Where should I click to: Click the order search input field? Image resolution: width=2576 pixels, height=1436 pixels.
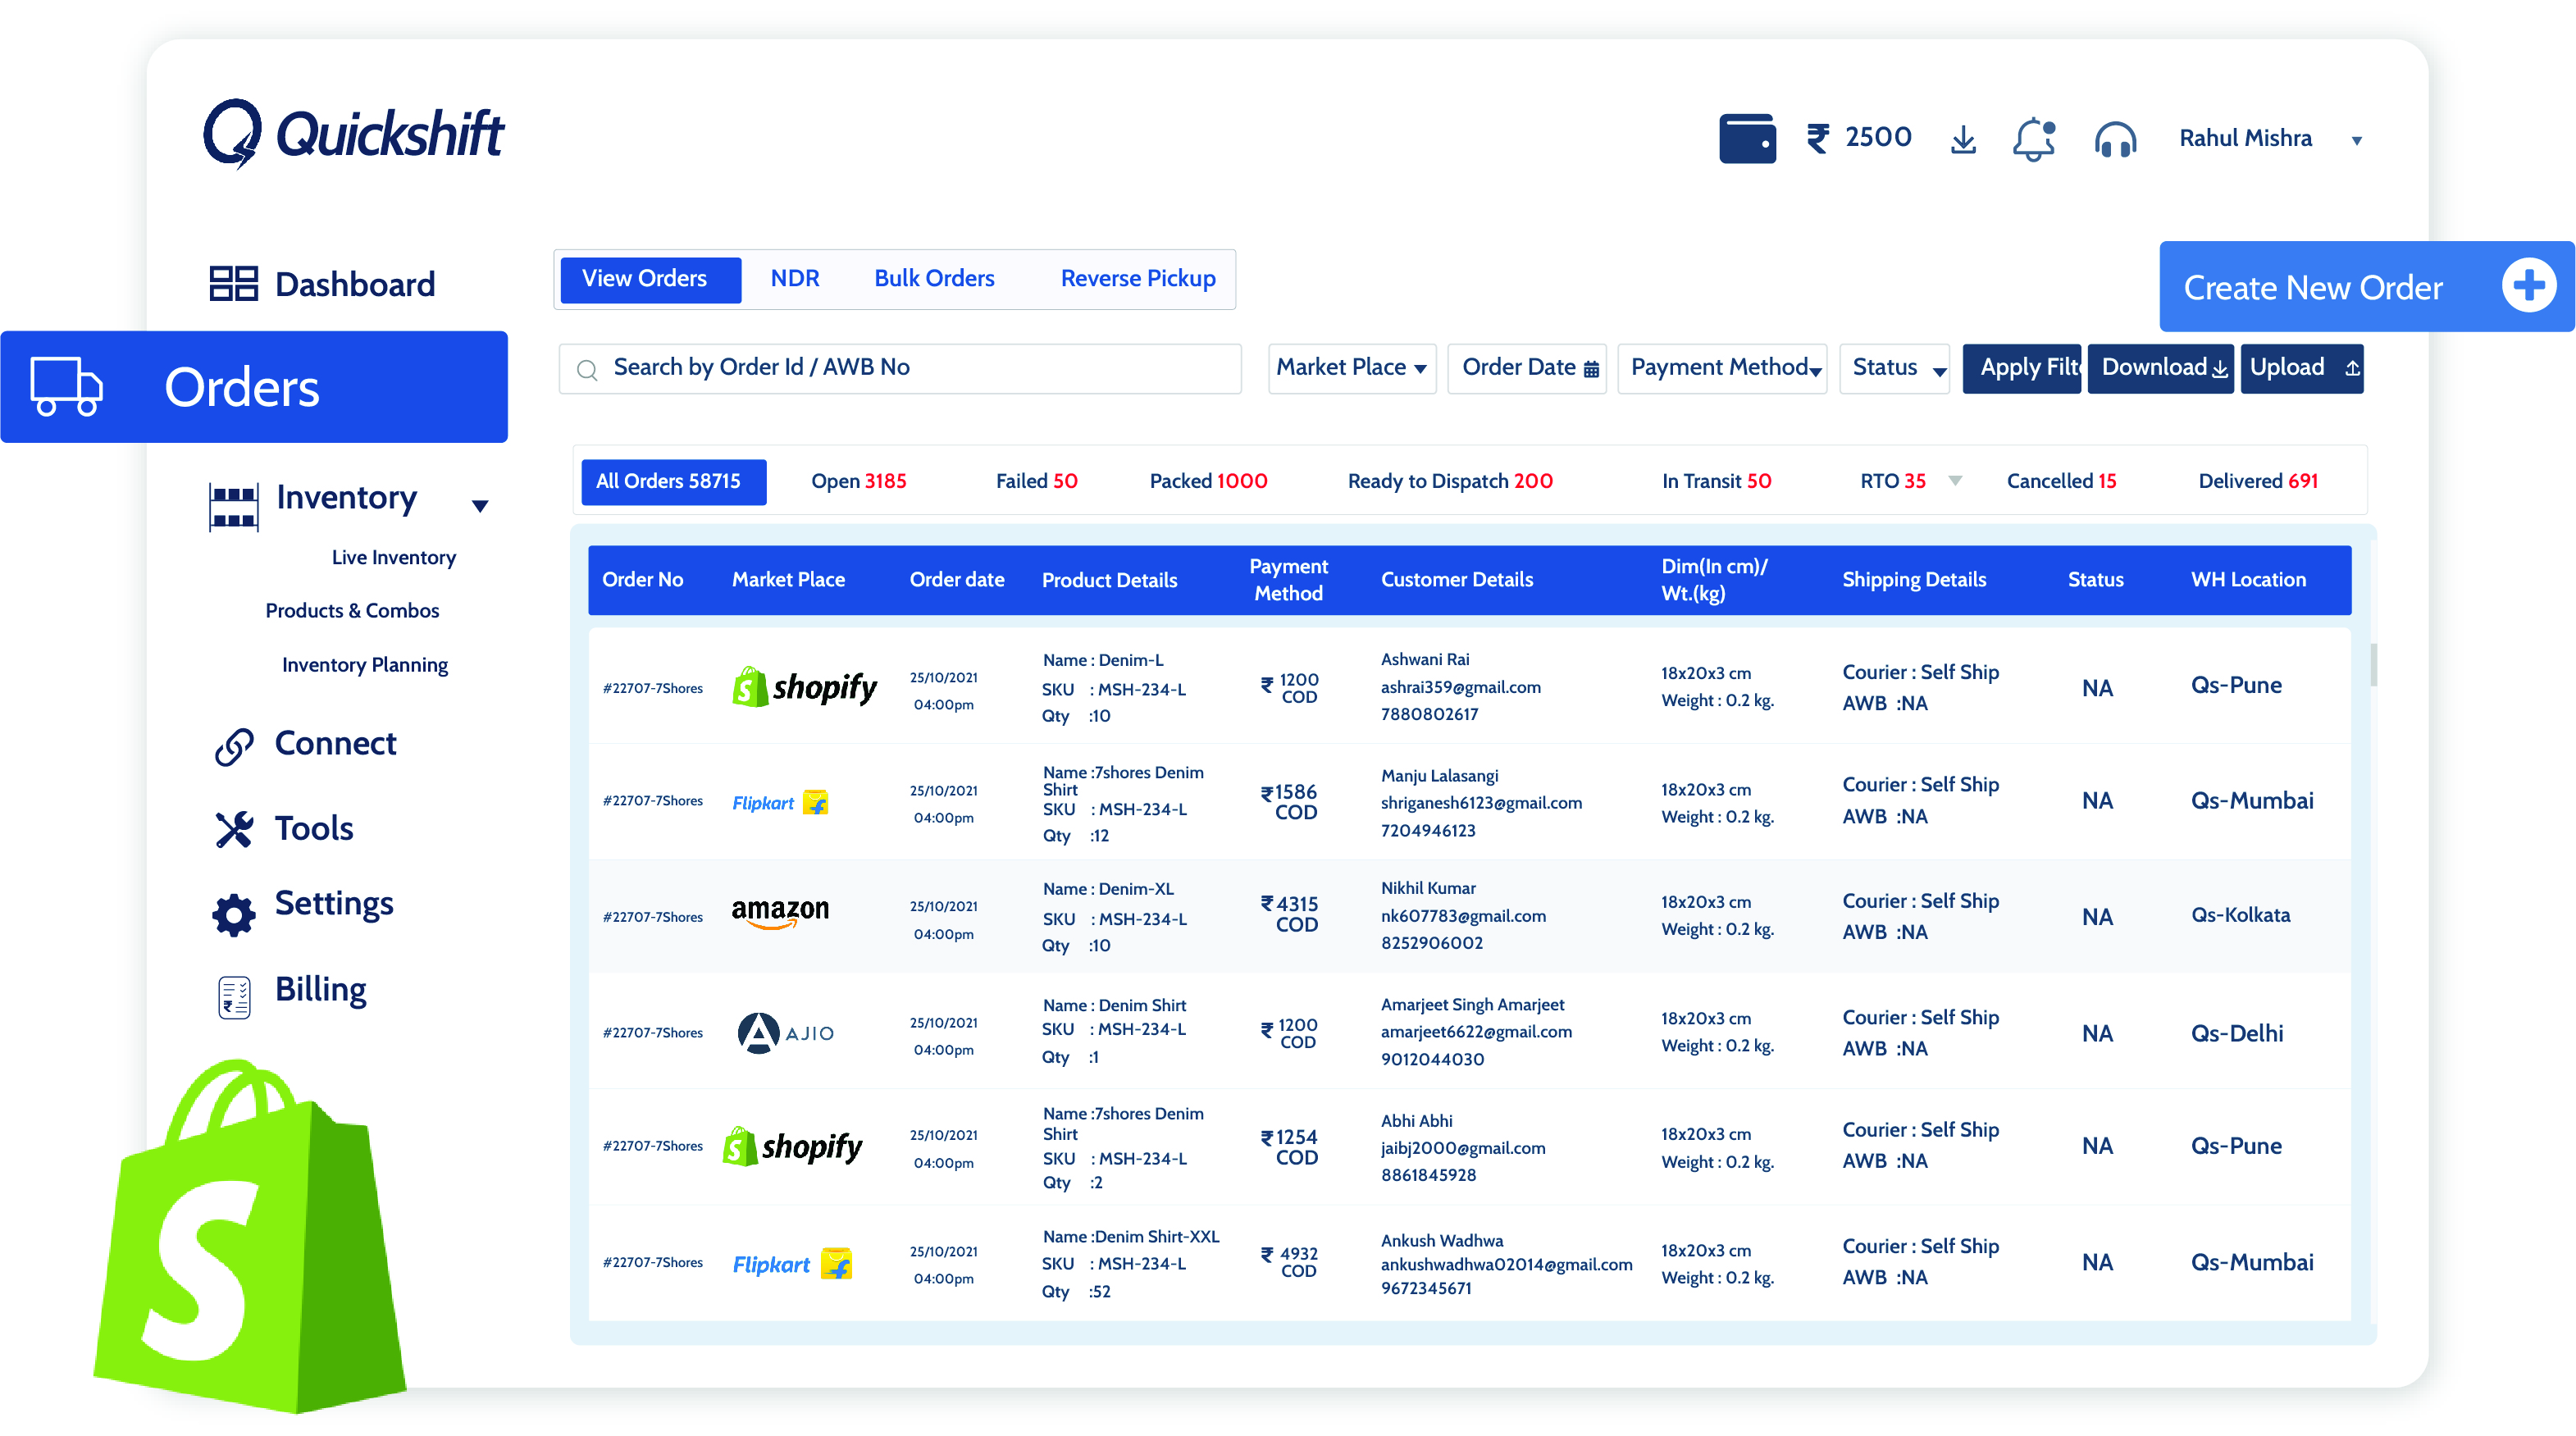[x=900, y=368]
